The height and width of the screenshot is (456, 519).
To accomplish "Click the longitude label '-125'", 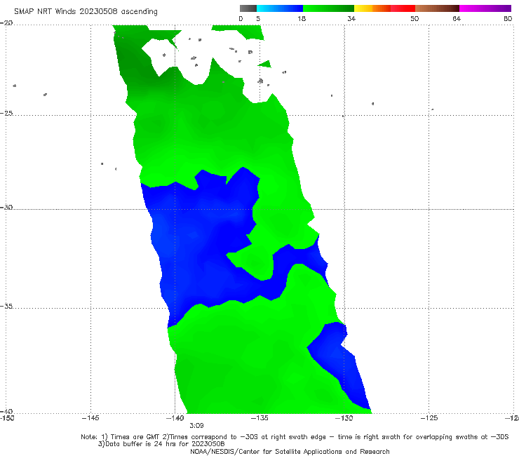I will tap(429, 418).
